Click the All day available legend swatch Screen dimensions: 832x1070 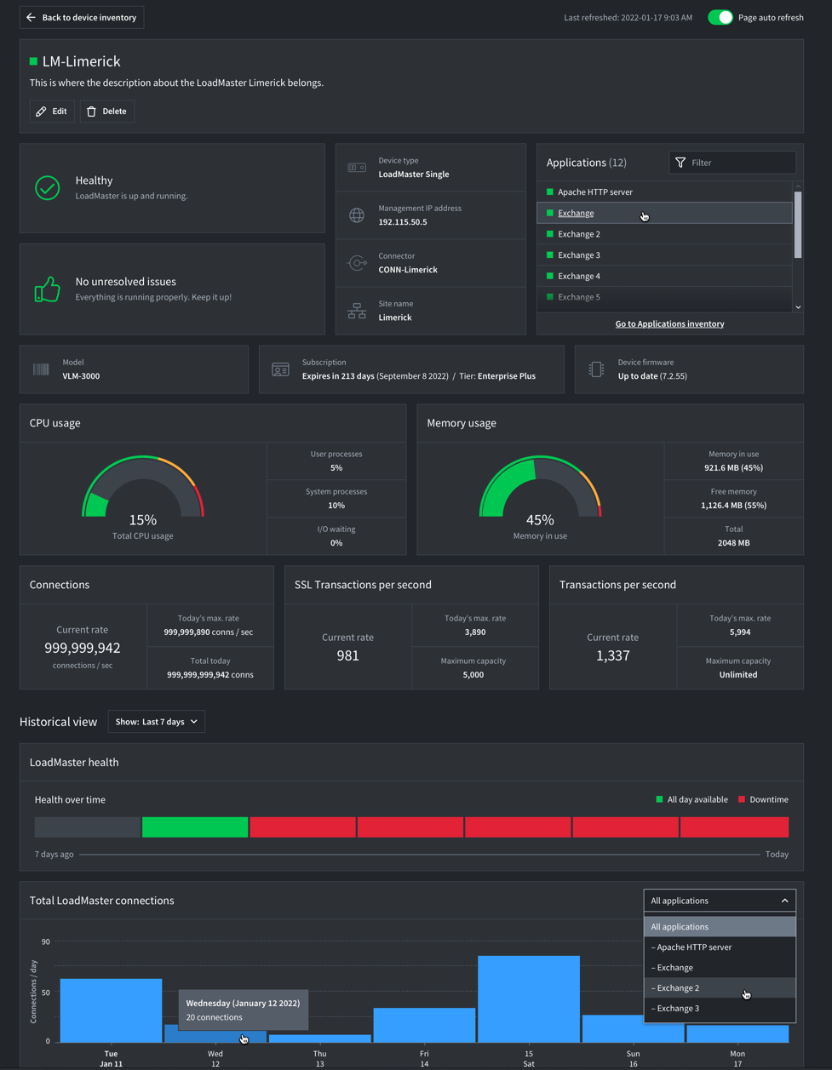coord(659,800)
